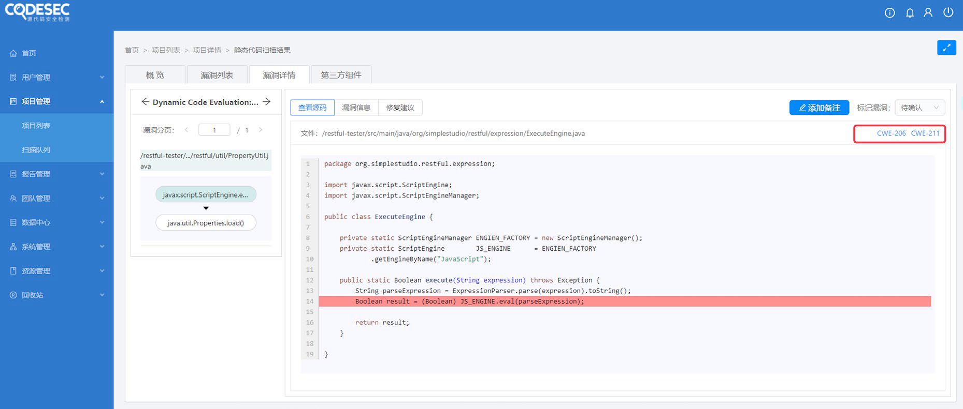Switch to the 概览 tab

click(155, 74)
